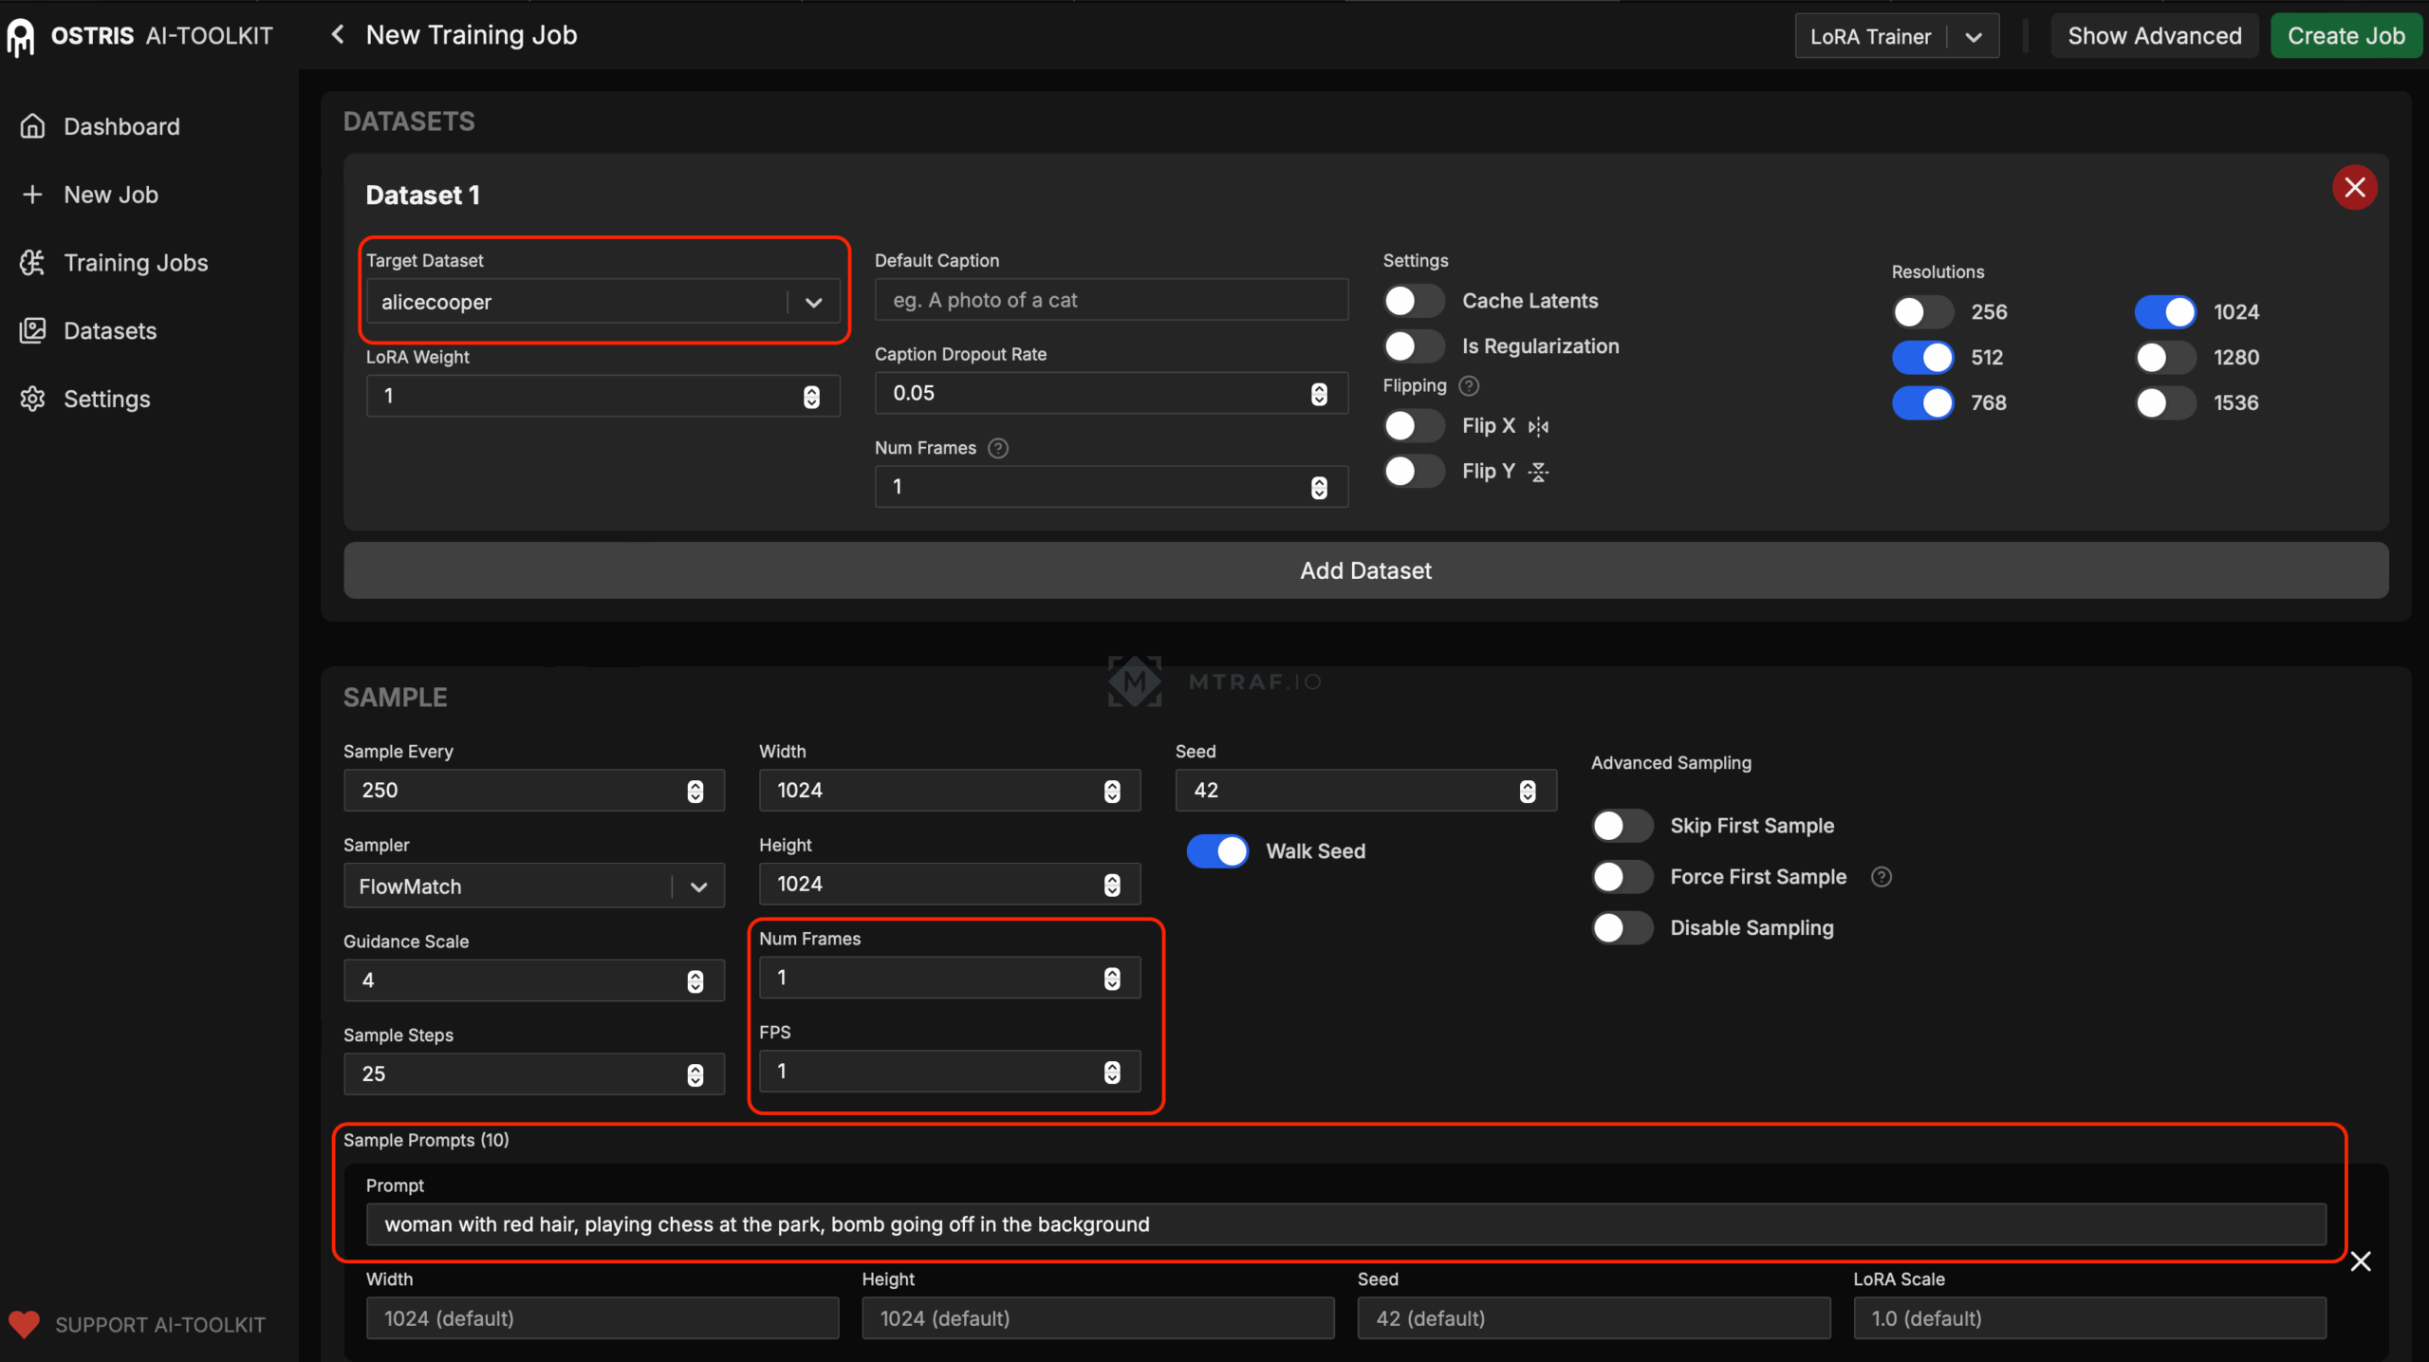Turn off the Walk Seed toggle
The width and height of the screenshot is (2429, 1362).
[1218, 851]
